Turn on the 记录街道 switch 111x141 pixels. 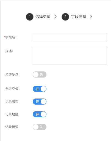[40, 127]
